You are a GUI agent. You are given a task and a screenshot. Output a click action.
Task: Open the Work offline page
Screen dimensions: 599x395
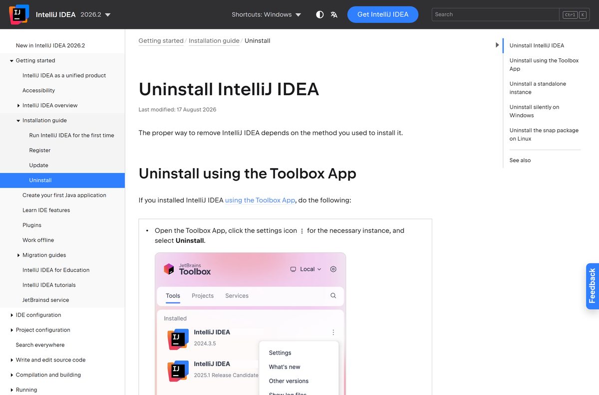coord(38,240)
